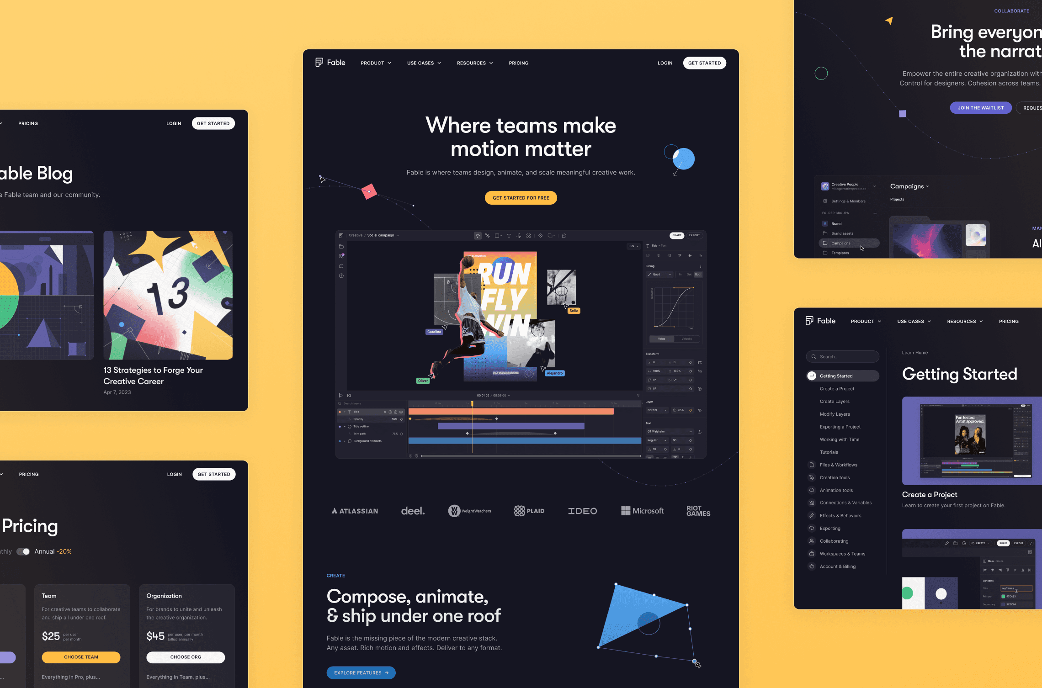Click the Collaborating section icon in docs
The image size is (1042, 688).
coord(812,540)
